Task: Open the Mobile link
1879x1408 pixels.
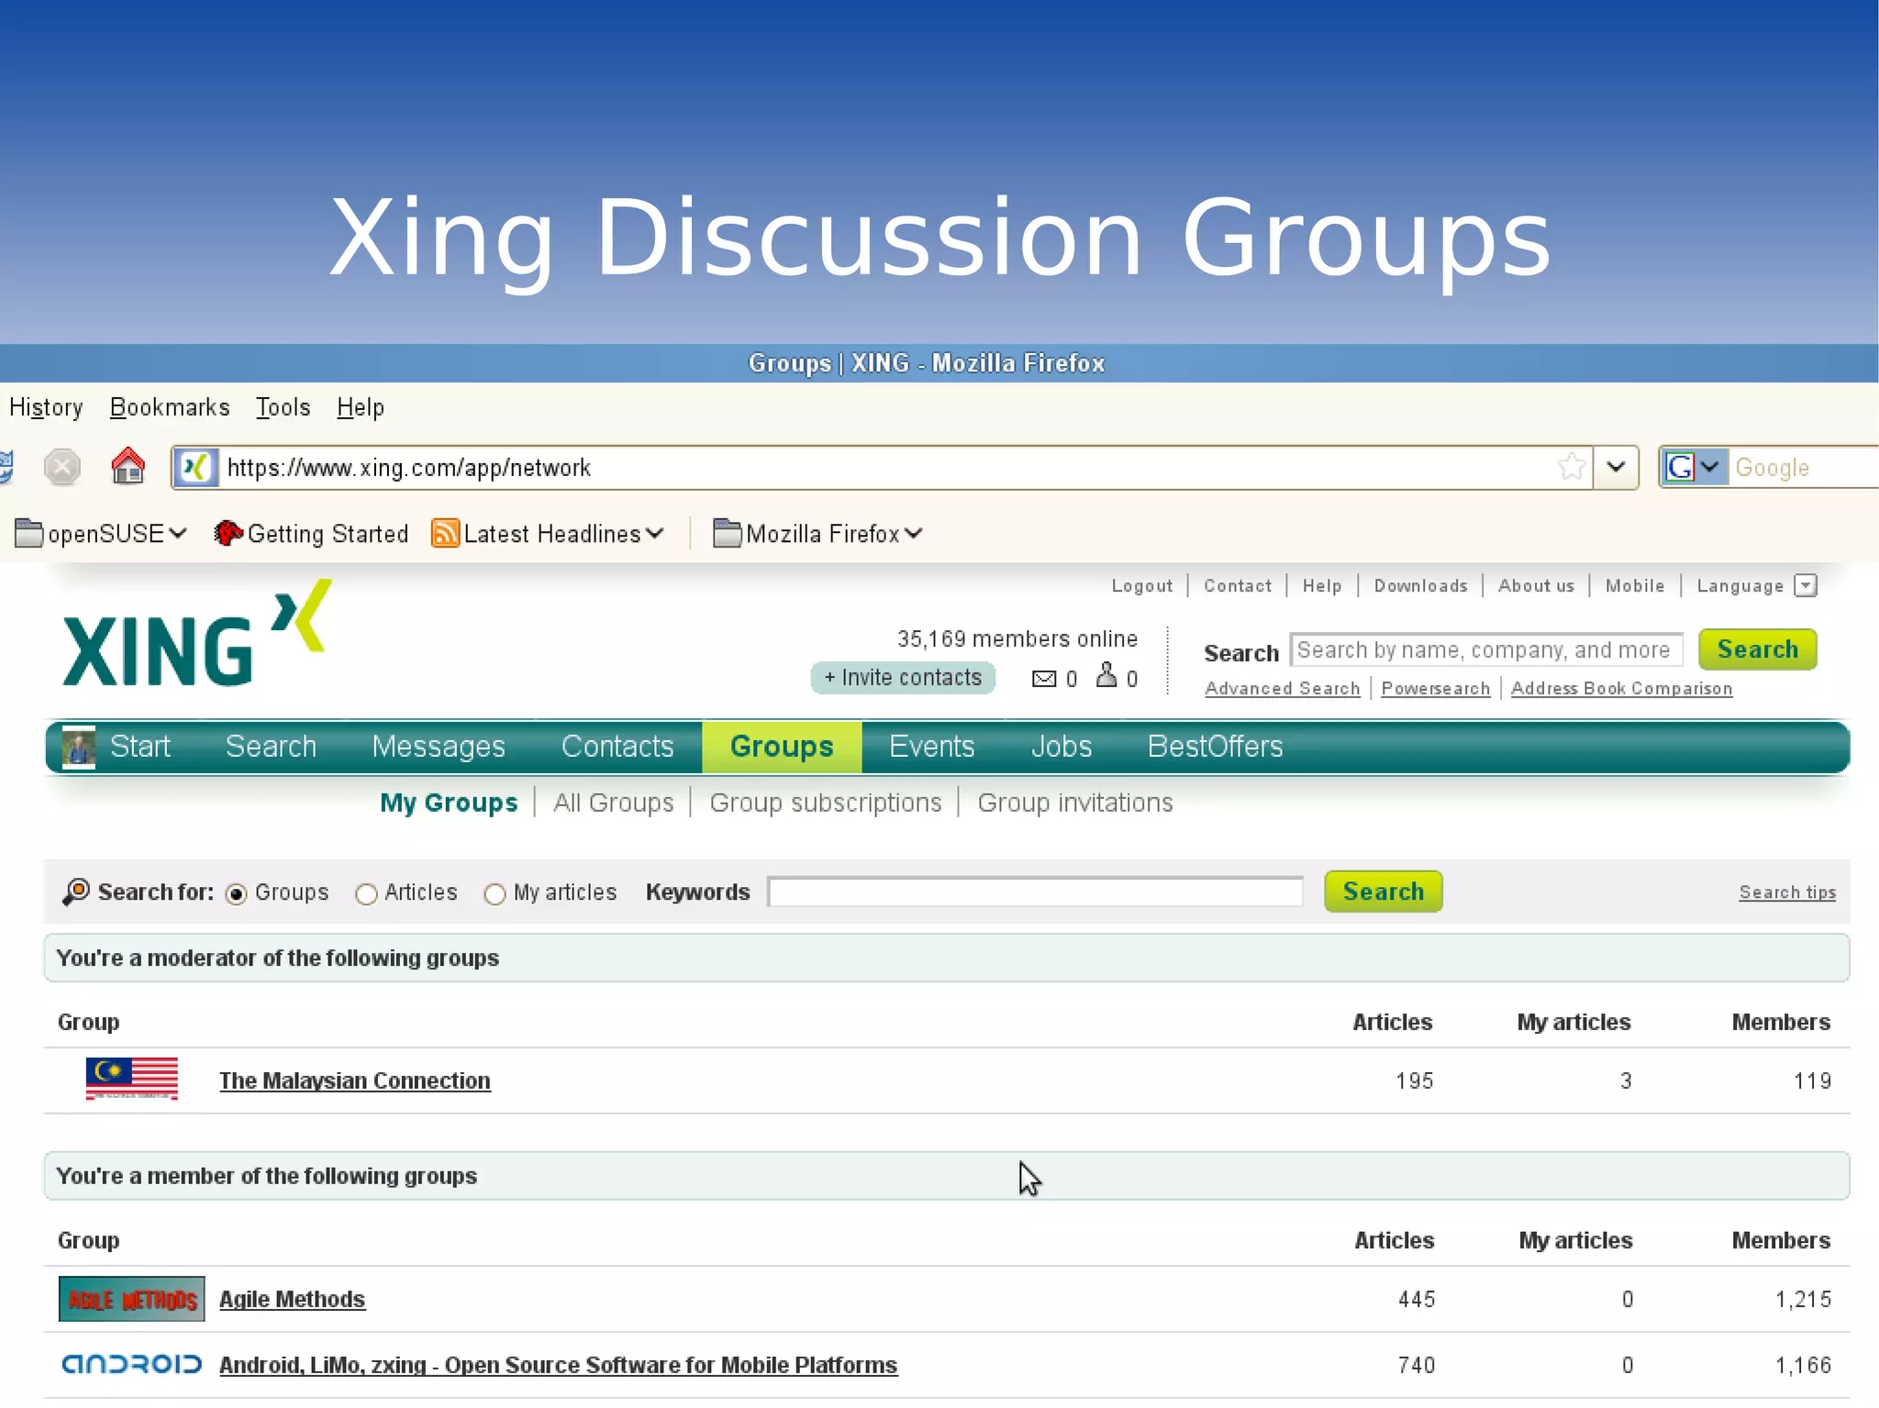Action: pyautogui.click(x=1634, y=586)
